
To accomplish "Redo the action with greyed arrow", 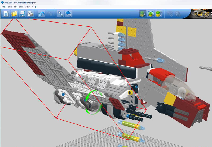I will [49, 14].
